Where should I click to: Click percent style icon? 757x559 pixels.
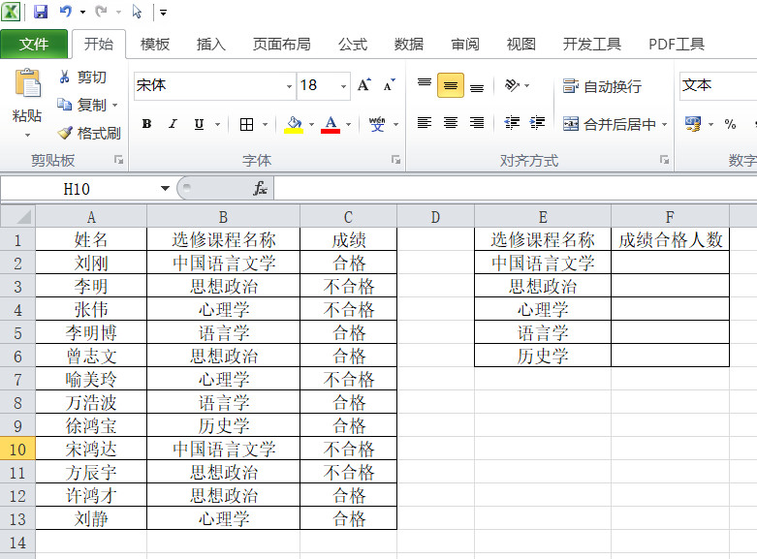click(730, 124)
